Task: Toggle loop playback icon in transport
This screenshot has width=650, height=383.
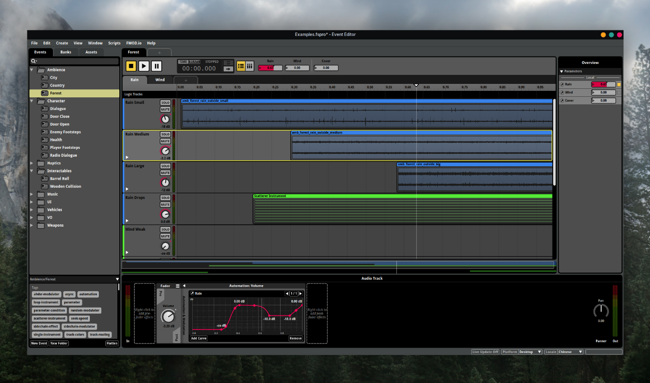Action: (228, 62)
